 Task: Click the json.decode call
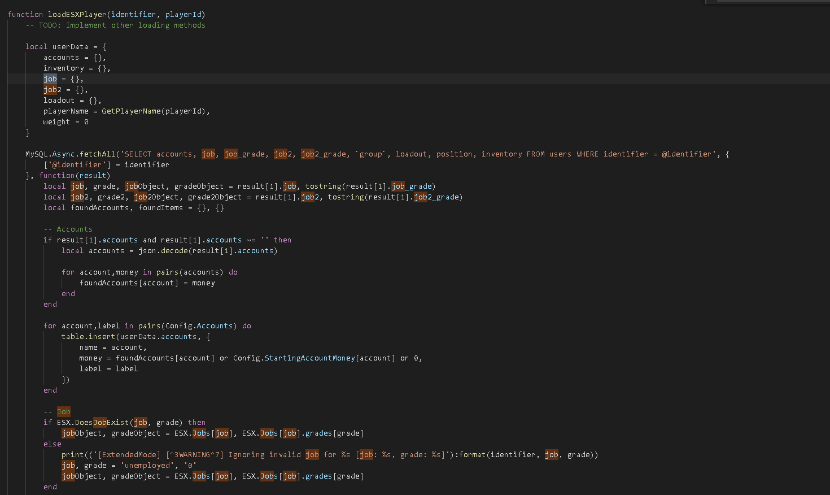pyautogui.click(x=163, y=250)
